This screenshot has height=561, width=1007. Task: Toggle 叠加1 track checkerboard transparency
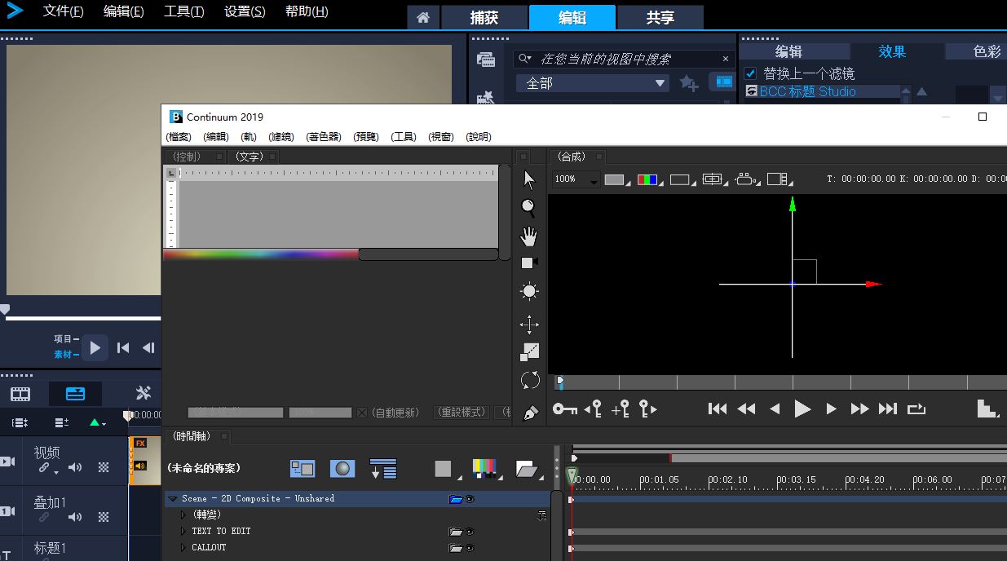pyautogui.click(x=104, y=517)
